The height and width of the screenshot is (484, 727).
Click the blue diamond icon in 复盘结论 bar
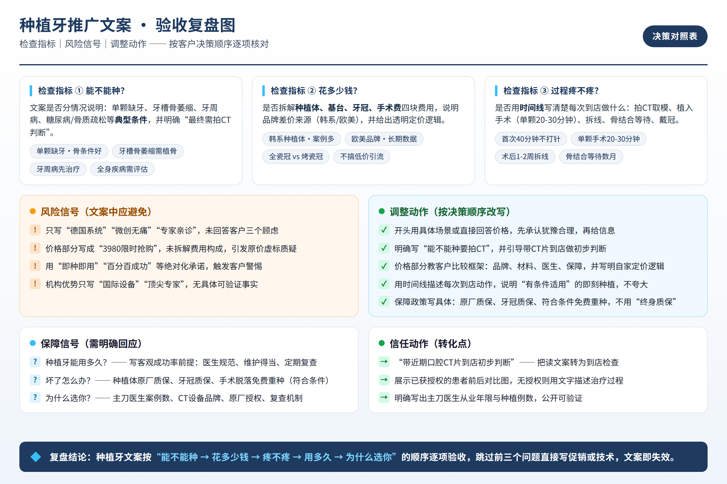point(36,457)
